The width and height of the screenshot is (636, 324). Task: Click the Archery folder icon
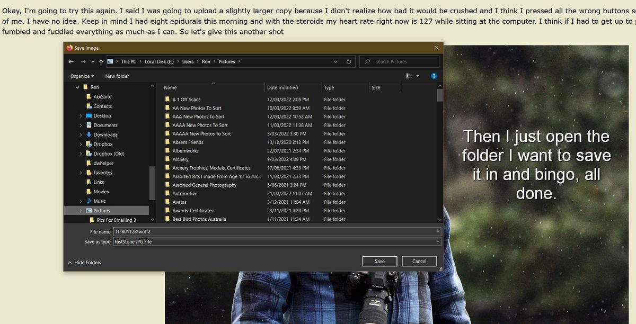[x=167, y=159]
